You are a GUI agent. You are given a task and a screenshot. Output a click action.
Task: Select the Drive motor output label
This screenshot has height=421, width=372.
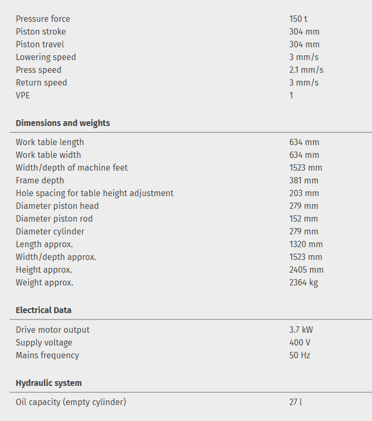pos(53,330)
